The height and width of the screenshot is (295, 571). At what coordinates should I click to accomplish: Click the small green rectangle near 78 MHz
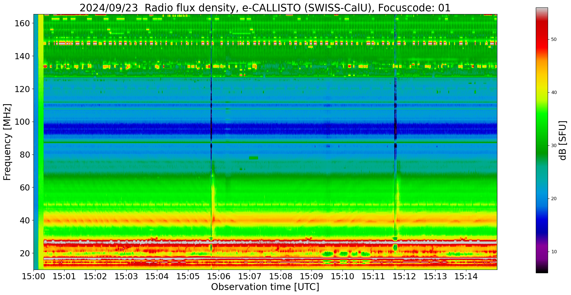(x=253, y=158)
